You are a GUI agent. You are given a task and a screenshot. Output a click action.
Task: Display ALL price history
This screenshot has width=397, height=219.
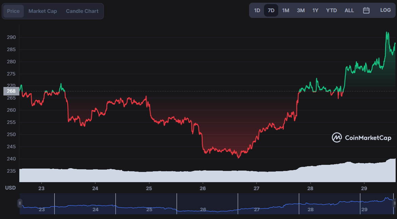pos(349,10)
